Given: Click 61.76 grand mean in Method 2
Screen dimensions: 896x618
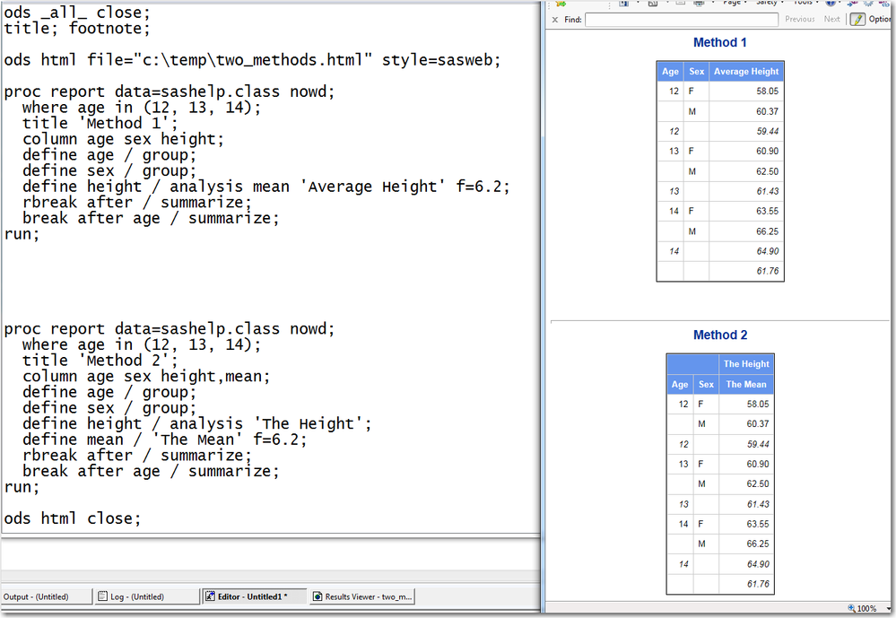Looking at the screenshot, I should pos(757,584).
